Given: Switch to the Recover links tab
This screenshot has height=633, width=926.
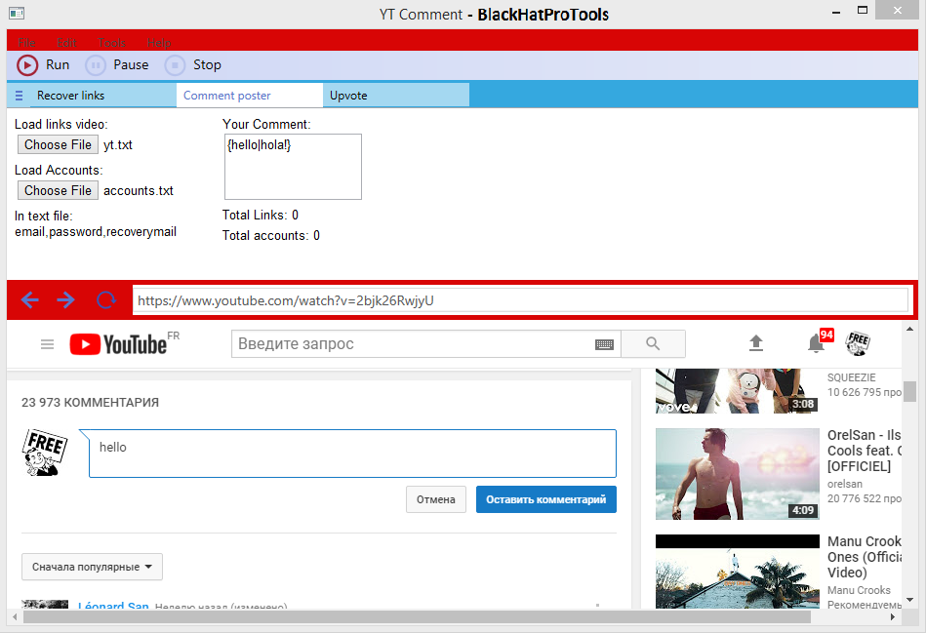Looking at the screenshot, I should [102, 96].
